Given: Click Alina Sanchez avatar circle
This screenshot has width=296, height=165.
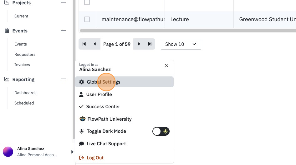Looking at the screenshot, I should 8,152.
